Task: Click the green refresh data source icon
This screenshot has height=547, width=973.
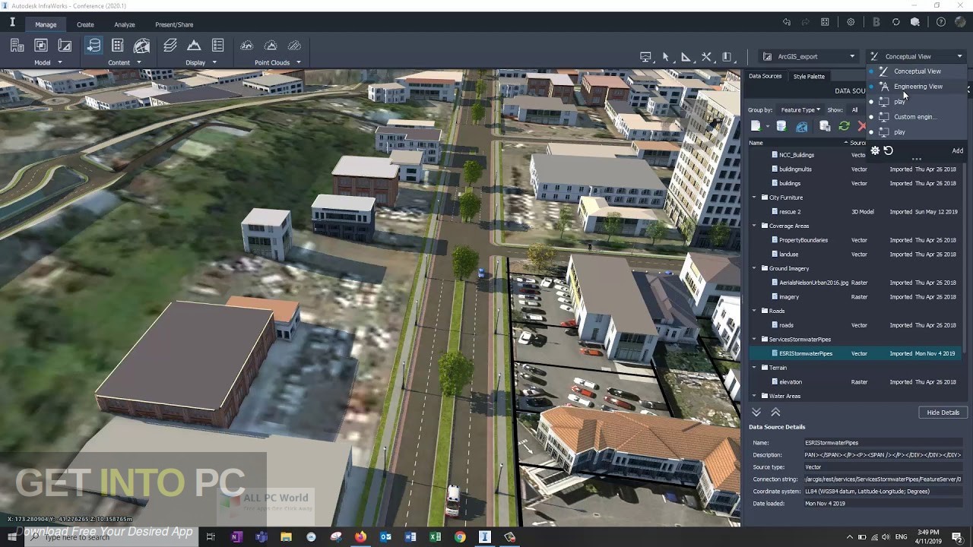Action: point(844,126)
